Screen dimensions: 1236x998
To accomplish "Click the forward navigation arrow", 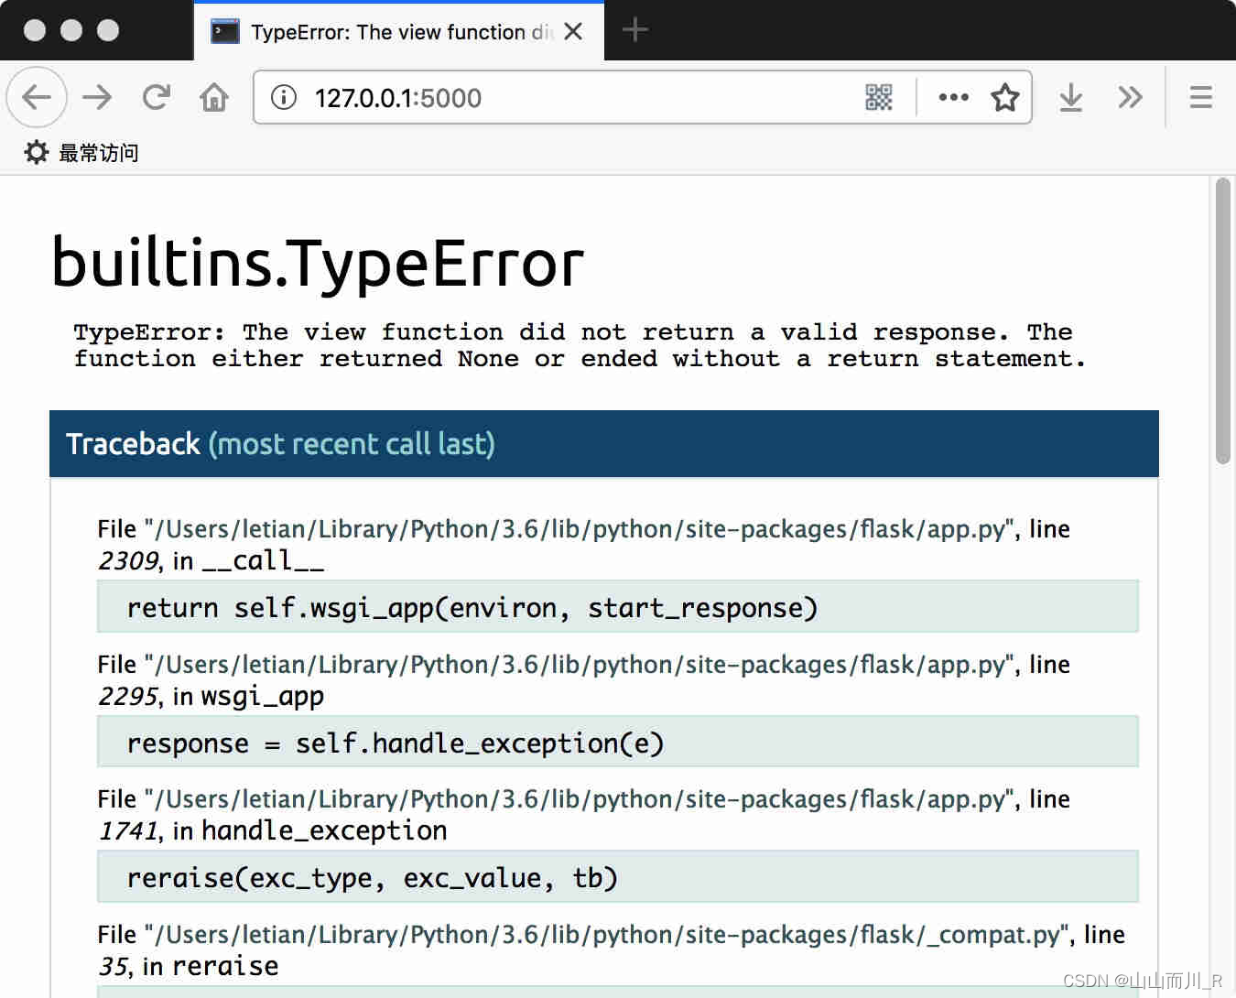I will tap(97, 97).
